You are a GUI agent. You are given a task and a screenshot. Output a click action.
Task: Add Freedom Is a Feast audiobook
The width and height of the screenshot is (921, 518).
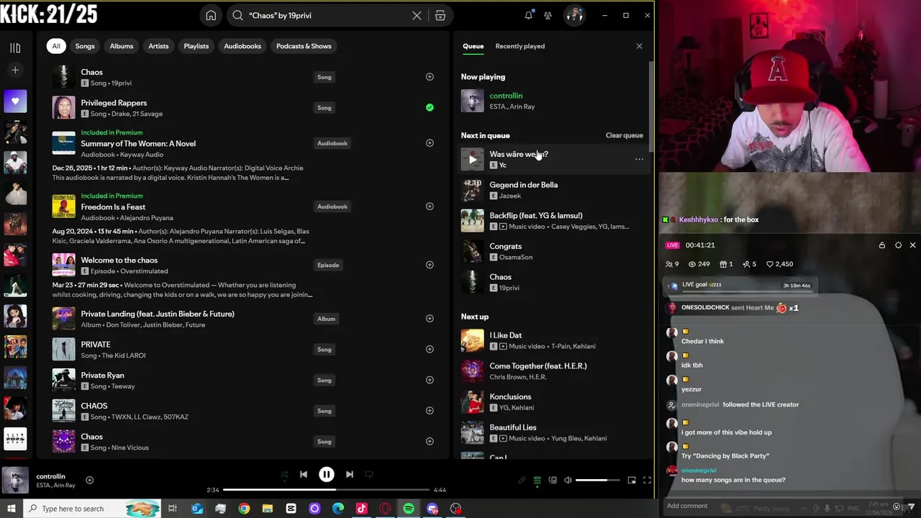[x=430, y=206]
